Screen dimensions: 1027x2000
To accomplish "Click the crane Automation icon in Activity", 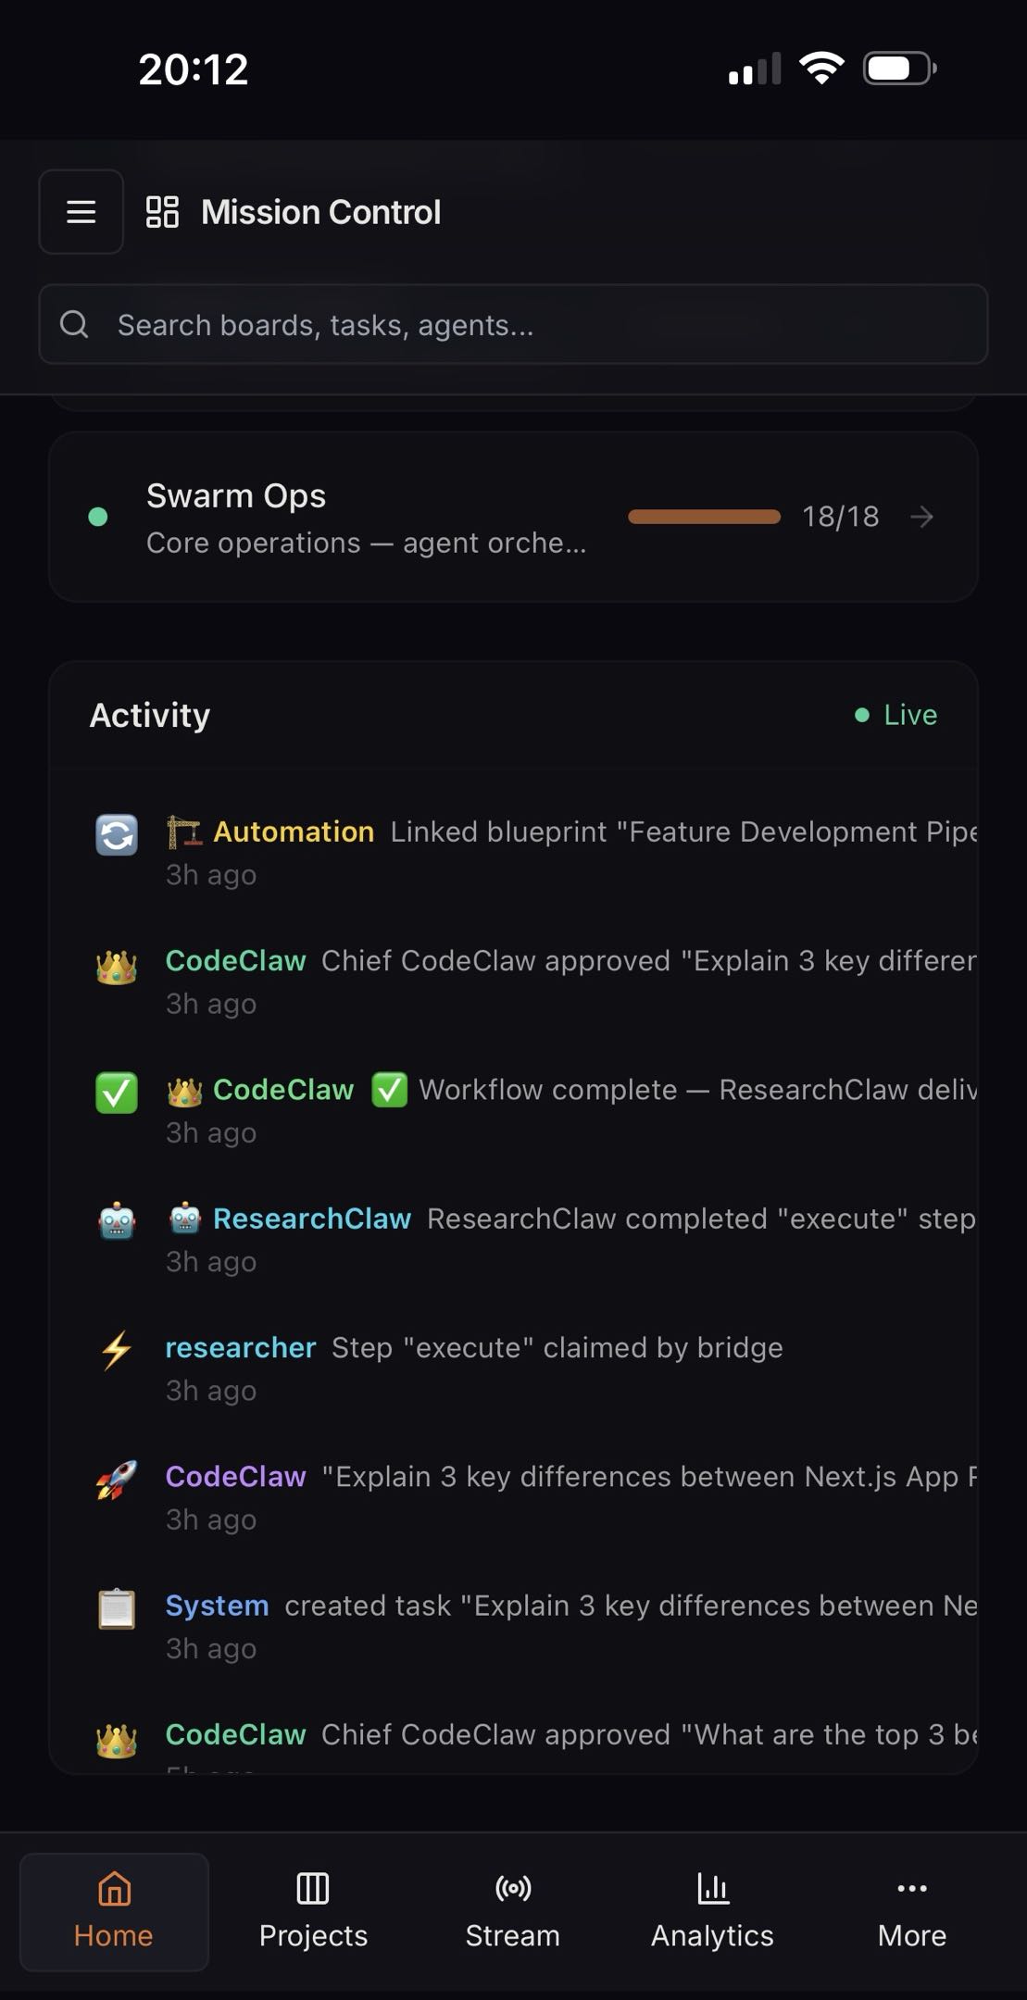I will pyautogui.click(x=183, y=831).
